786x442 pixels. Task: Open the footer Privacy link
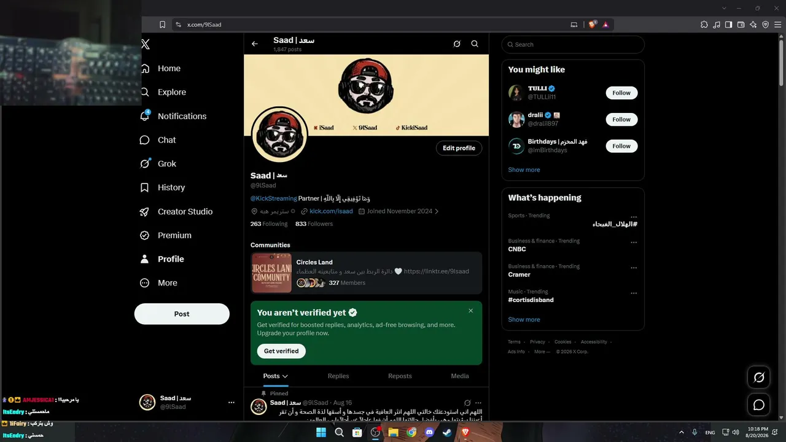[x=537, y=342]
